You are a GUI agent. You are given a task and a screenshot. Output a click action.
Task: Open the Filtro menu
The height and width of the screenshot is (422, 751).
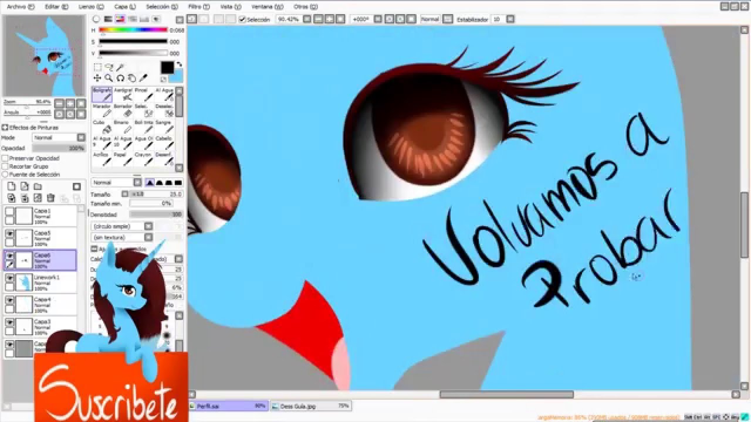pos(195,6)
